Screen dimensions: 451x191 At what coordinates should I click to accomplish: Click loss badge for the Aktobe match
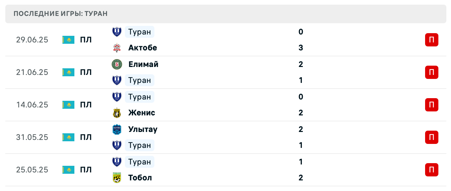click(x=431, y=40)
